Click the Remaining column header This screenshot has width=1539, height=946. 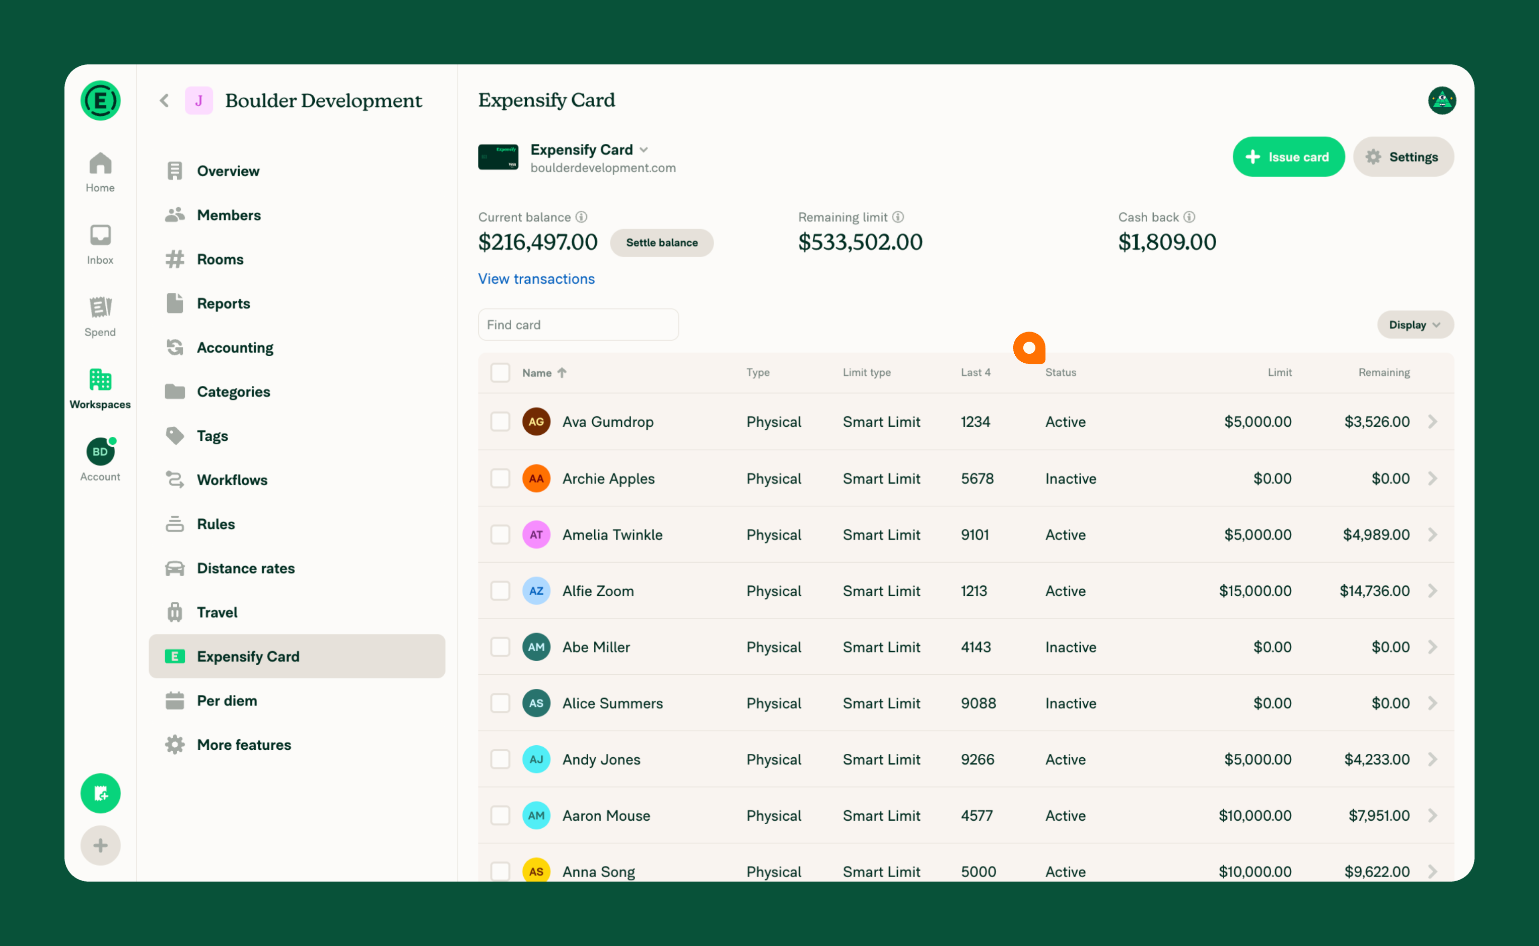click(x=1384, y=373)
